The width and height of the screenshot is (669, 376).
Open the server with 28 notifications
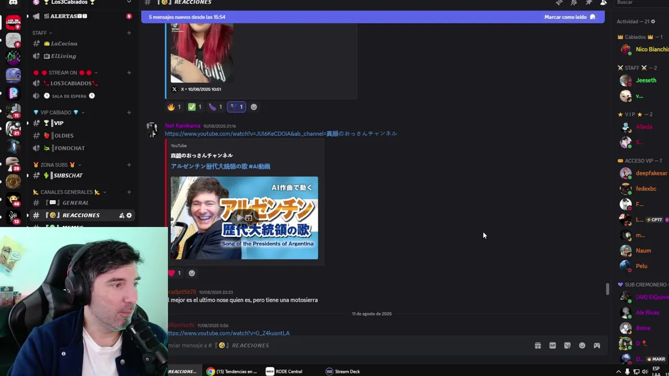tap(13, 164)
